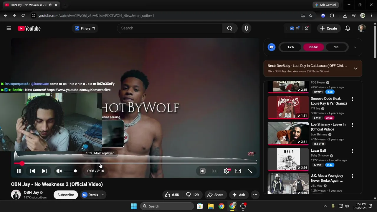
Task: Toggle theater mode
Action: (238, 171)
